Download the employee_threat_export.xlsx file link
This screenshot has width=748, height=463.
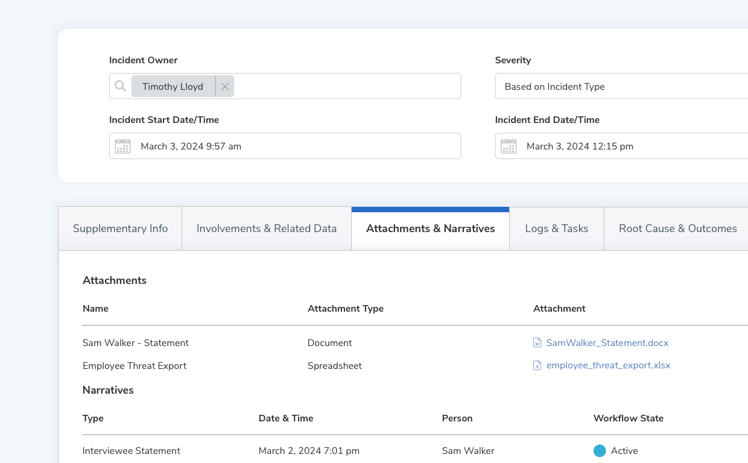coord(608,365)
